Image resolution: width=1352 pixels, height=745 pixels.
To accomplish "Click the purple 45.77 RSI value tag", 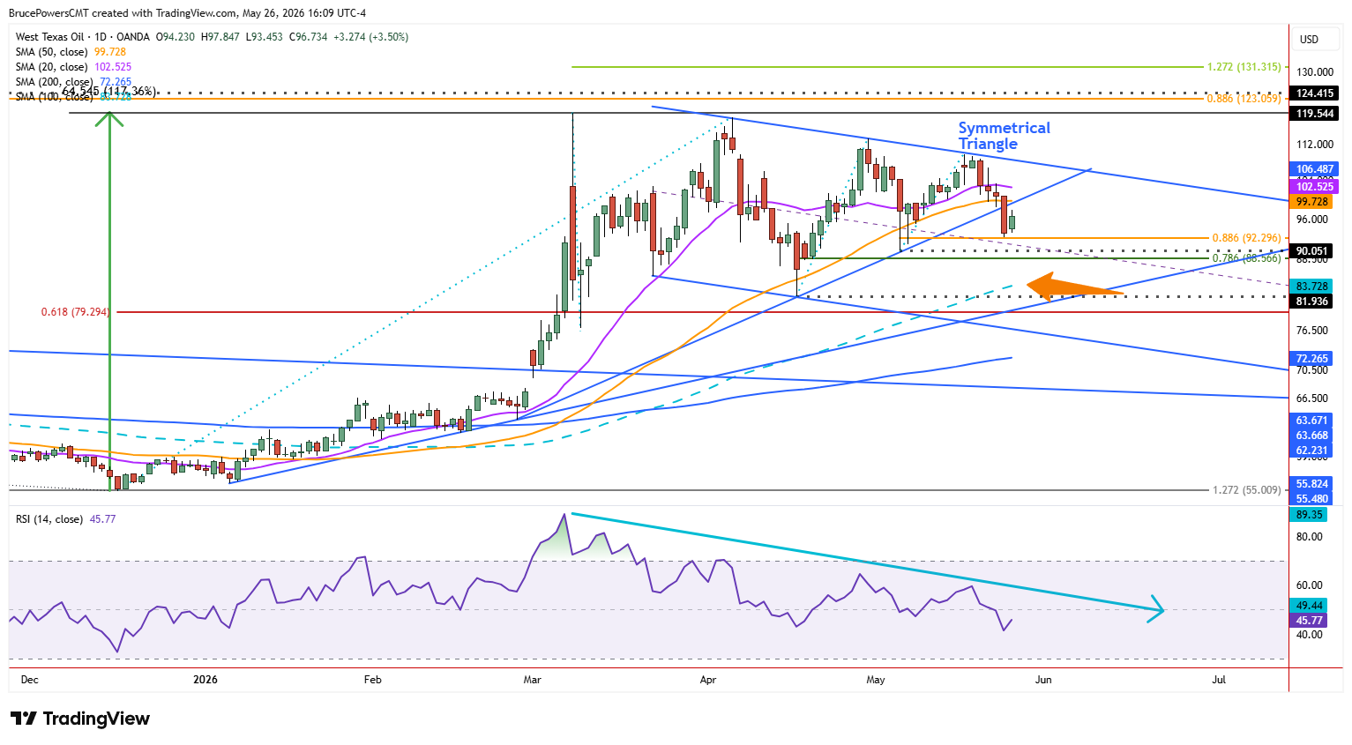I will coord(1309,621).
